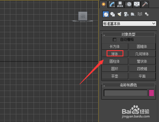The width and height of the screenshot is (159, 122).
Task: Select the Systems category icon
Action: (x=147, y=14)
